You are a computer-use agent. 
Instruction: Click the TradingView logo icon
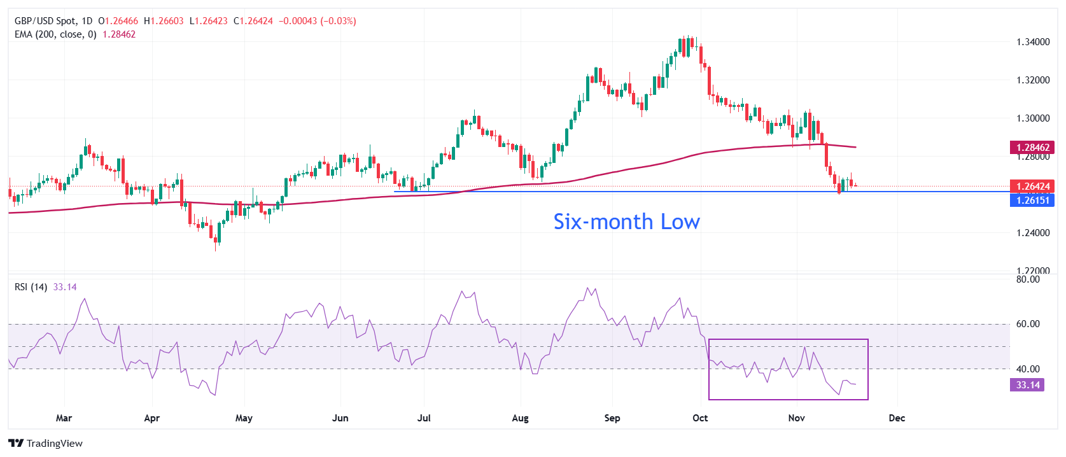click(x=16, y=444)
